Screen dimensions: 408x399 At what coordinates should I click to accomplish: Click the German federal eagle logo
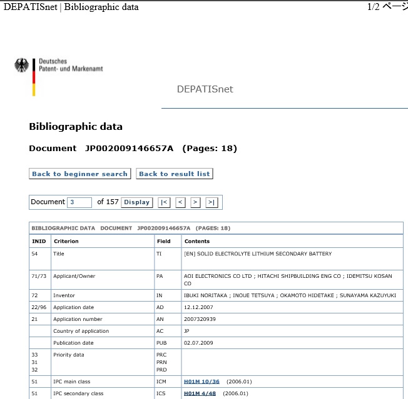click(x=22, y=65)
